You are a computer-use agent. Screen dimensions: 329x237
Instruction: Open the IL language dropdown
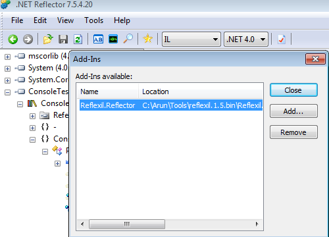[x=191, y=39]
